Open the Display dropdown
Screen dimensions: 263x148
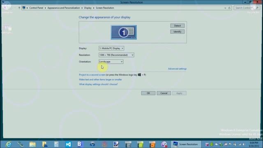(111, 49)
